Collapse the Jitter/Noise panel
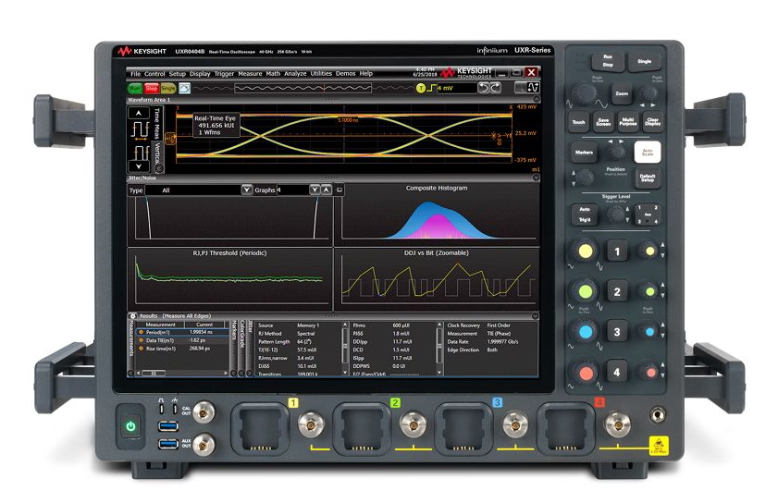This screenshot has height=503, width=778. coord(536,178)
